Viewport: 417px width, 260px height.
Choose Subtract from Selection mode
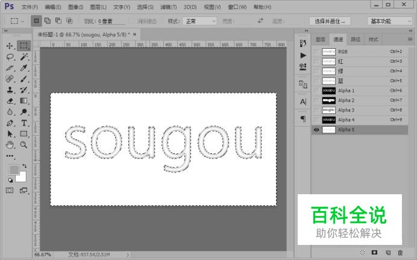coord(58,21)
